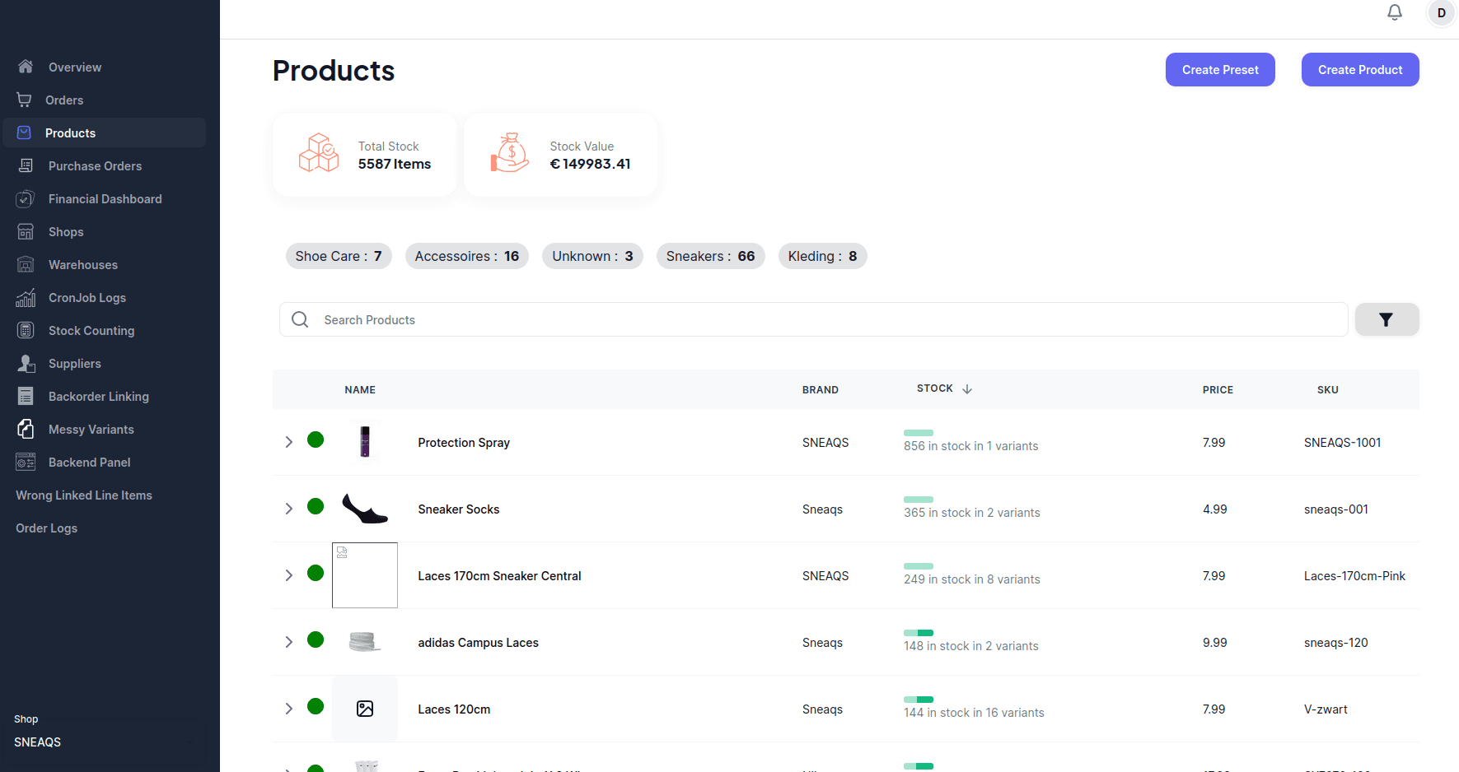The width and height of the screenshot is (1459, 772).
Task: Click the Search Products input field
Action: [x=814, y=319]
